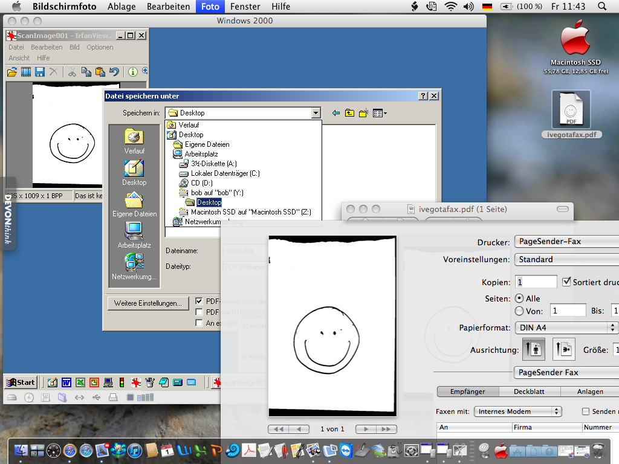Viewport: 619px width, 464px height.
Task: Click the next page arrow in the PDF preview
Action: pyautogui.click(x=366, y=428)
